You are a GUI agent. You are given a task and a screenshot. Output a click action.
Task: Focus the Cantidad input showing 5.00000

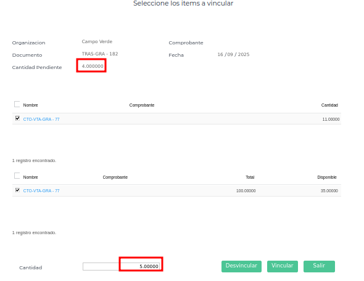[121, 266]
